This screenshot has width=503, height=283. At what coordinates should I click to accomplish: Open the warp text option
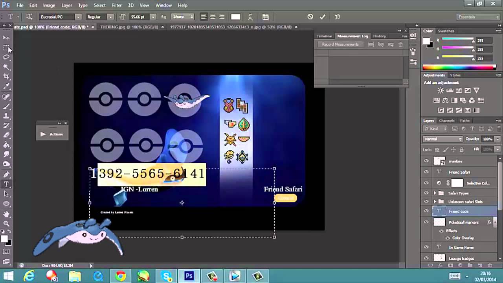(x=250, y=17)
